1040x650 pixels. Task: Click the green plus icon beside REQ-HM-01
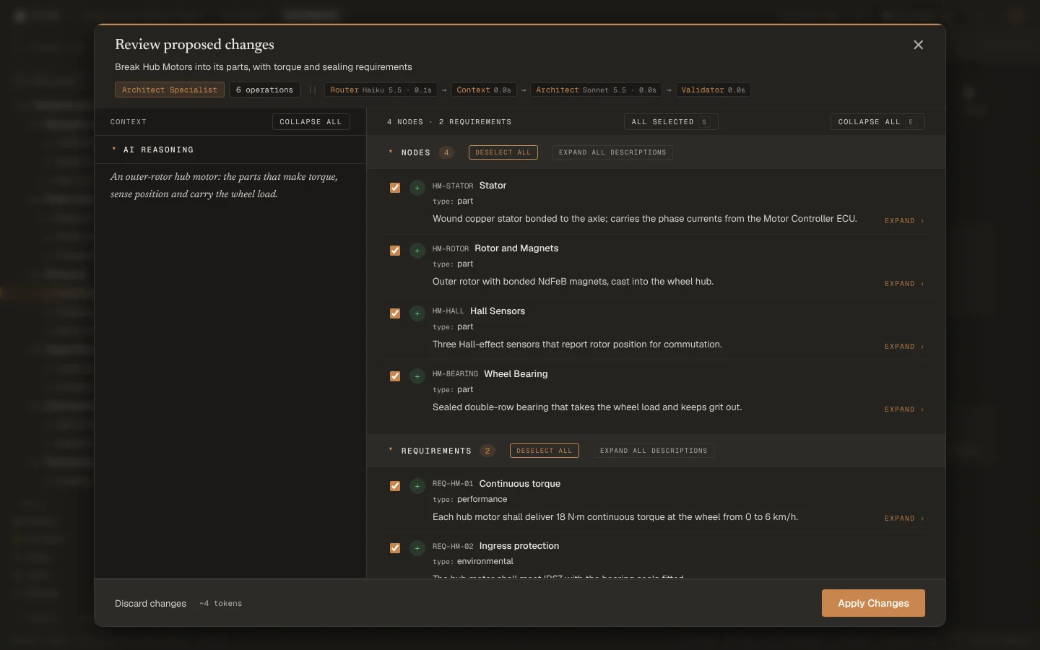(x=417, y=486)
